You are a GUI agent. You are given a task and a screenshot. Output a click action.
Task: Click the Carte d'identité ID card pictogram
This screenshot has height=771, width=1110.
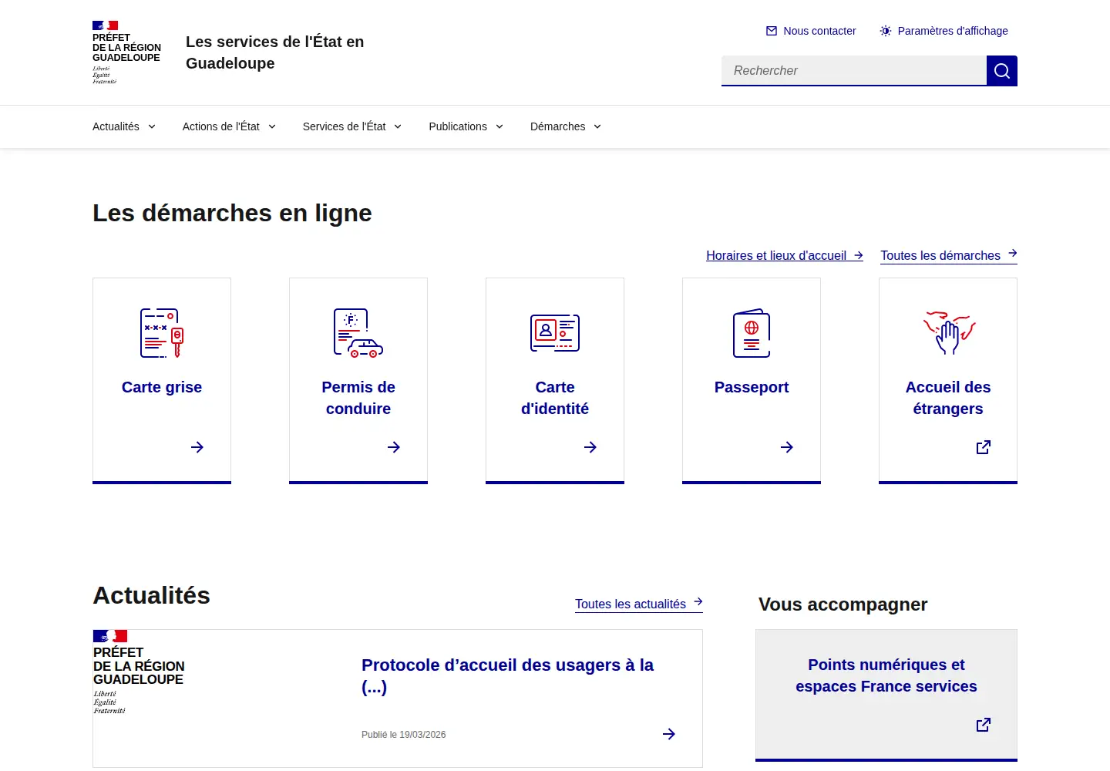tap(555, 333)
